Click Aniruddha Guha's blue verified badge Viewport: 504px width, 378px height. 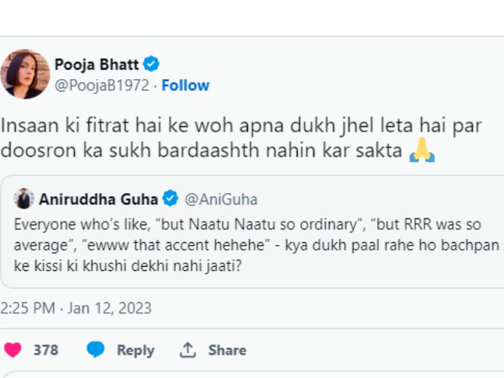(170, 198)
